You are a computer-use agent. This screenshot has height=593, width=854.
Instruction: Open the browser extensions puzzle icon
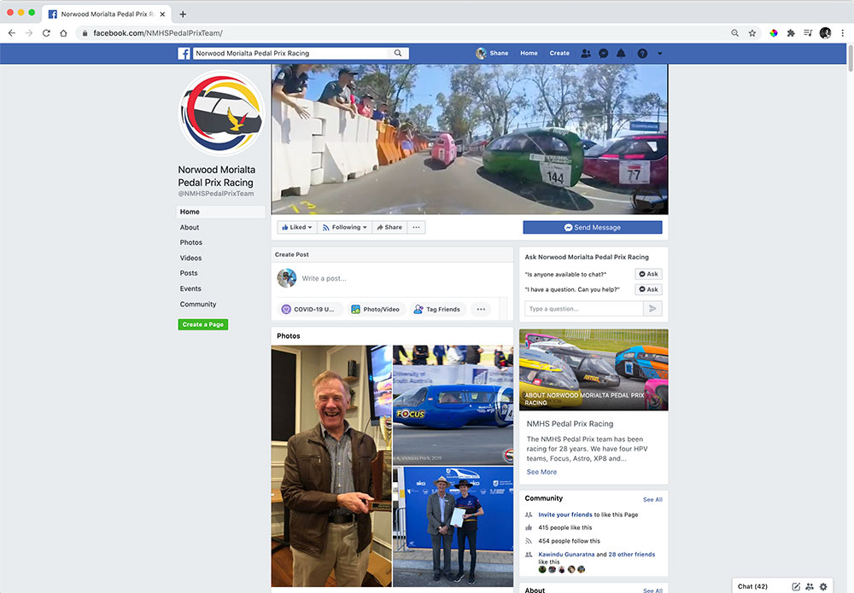(791, 33)
